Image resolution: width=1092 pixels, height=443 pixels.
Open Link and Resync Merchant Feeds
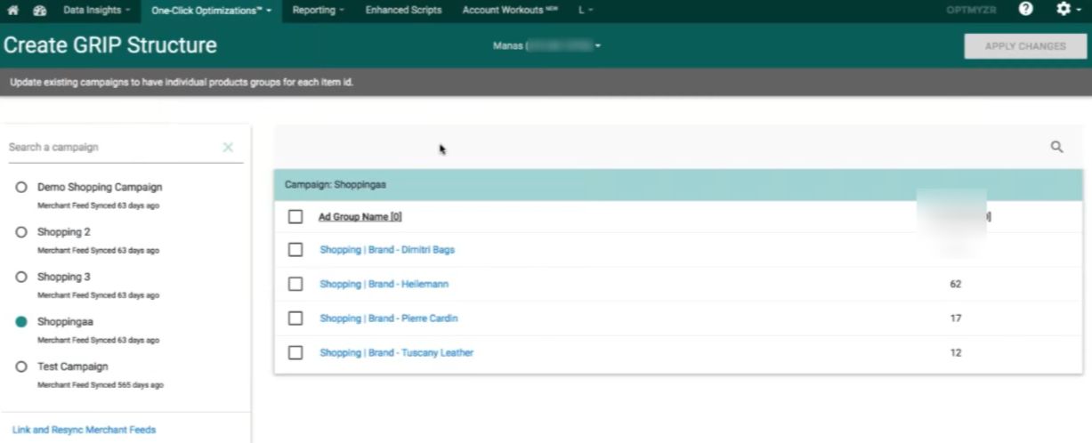84,430
